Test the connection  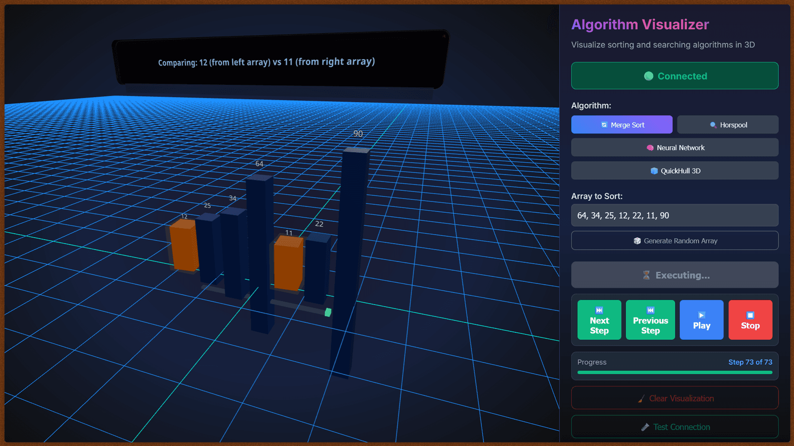[x=675, y=427]
